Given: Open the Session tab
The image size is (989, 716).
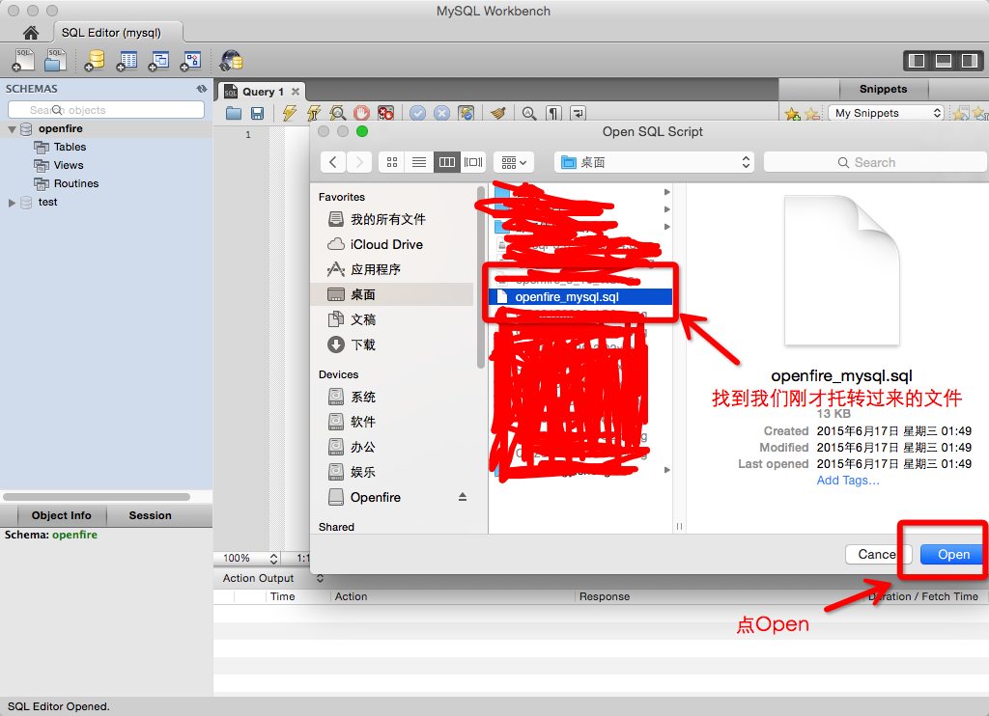Looking at the screenshot, I should coord(150,515).
